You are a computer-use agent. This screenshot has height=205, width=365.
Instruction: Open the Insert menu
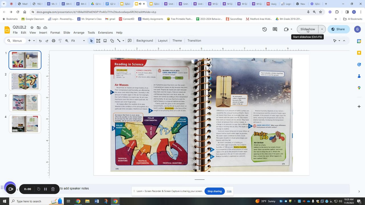[x=43, y=32]
